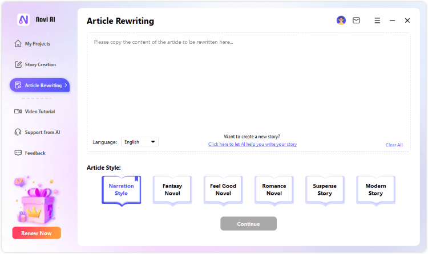428x254 pixels.
Task: Select the Suspense Story style
Action: [x=325, y=190]
